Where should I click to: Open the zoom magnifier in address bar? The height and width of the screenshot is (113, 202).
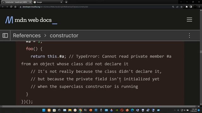click(173, 7)
